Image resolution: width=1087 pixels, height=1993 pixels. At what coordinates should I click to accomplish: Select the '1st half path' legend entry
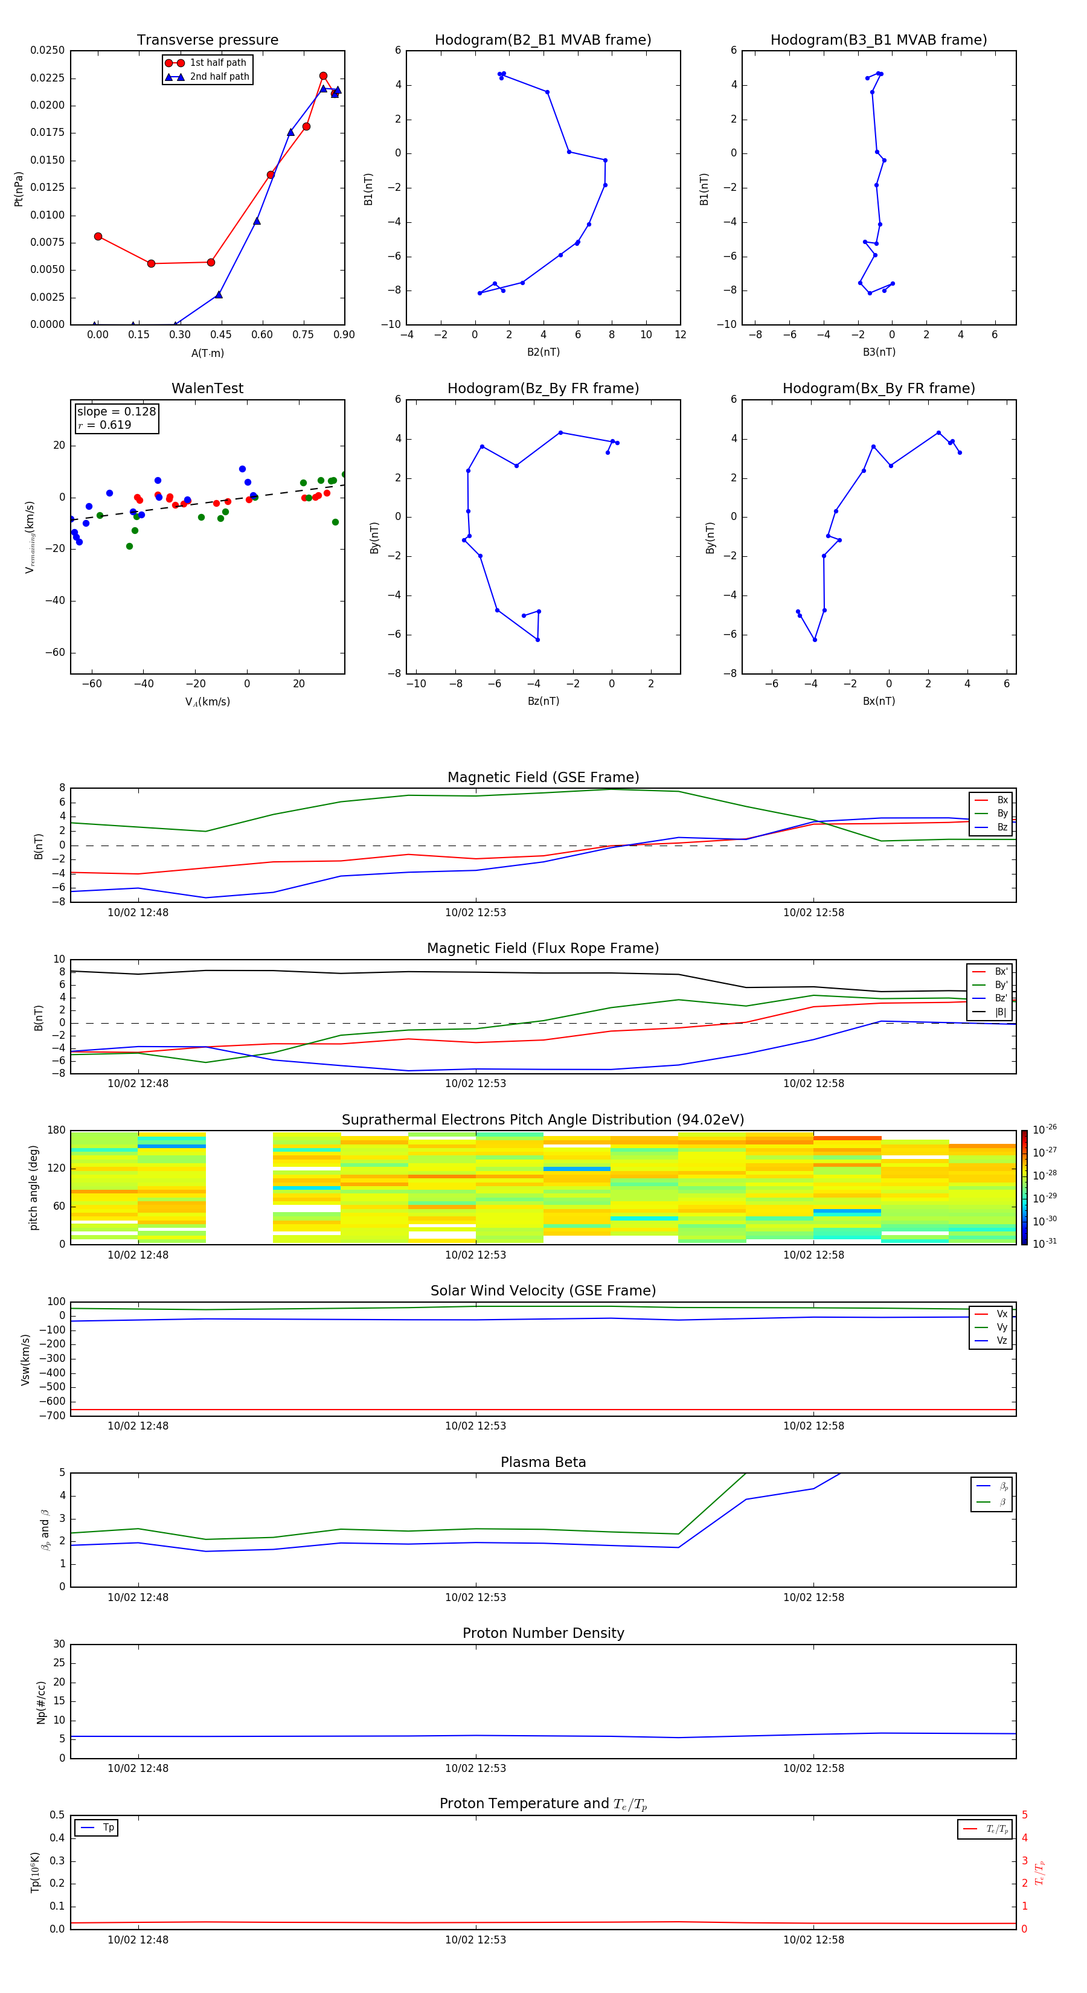207,63
